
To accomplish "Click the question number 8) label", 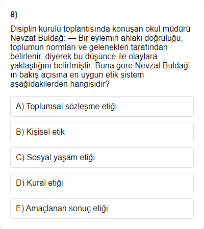I will pos(14,14).
